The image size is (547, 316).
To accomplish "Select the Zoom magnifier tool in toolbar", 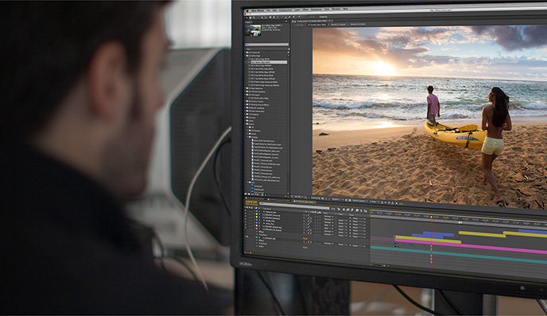I will (254, 17).
